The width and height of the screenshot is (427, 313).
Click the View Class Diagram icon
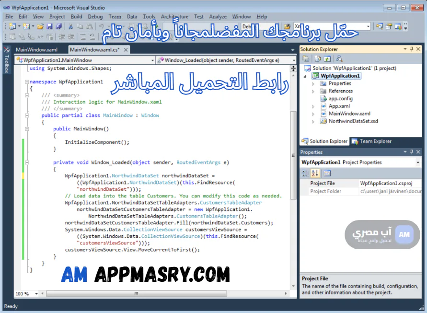(339, 58)
